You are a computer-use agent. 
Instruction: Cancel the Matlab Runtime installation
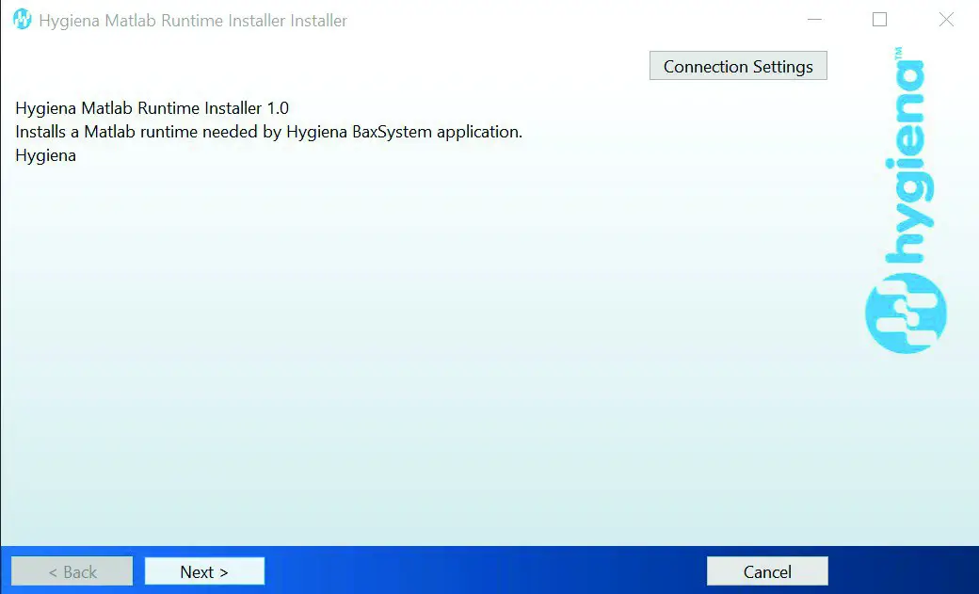(767, 570)
